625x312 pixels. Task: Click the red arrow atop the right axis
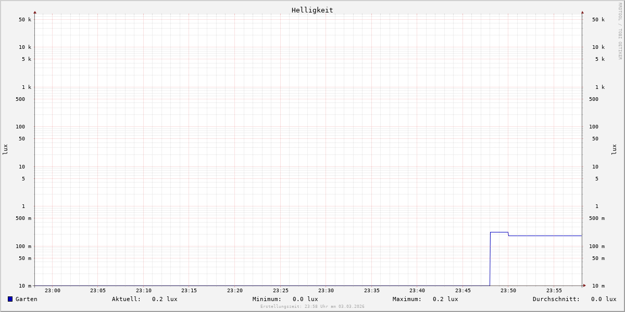click(x=582, y=12)
